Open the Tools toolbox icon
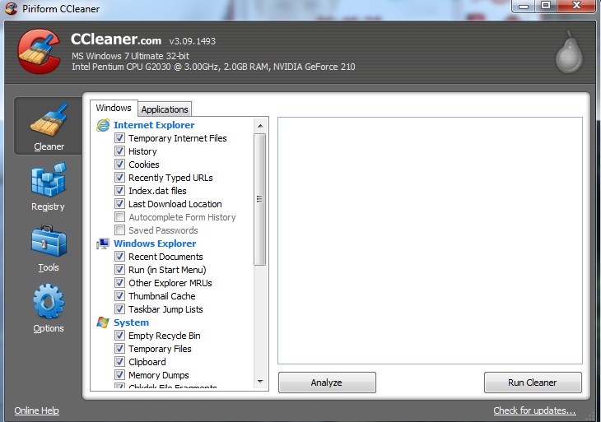Screen dimensions: 601x422 (x=49, y=240)
